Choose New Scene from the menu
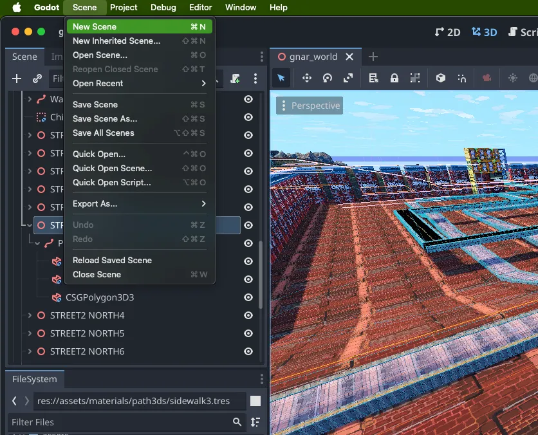 140,27
